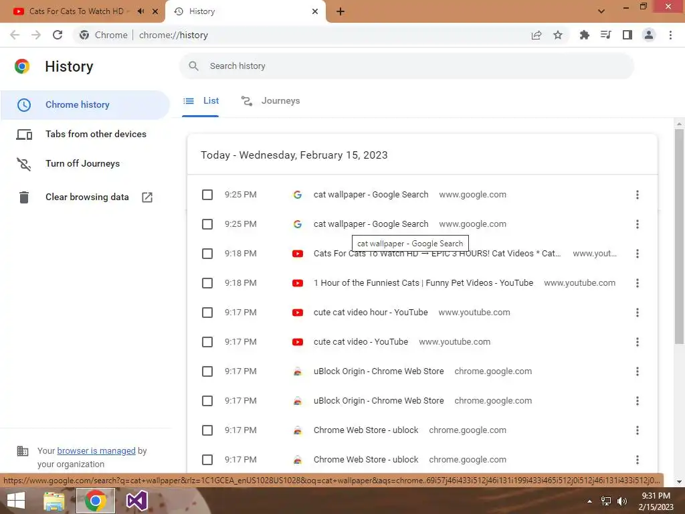685x514 pixels.
Task: Open actions menu for cute cat video - YouTube
Action: [638, 342]
